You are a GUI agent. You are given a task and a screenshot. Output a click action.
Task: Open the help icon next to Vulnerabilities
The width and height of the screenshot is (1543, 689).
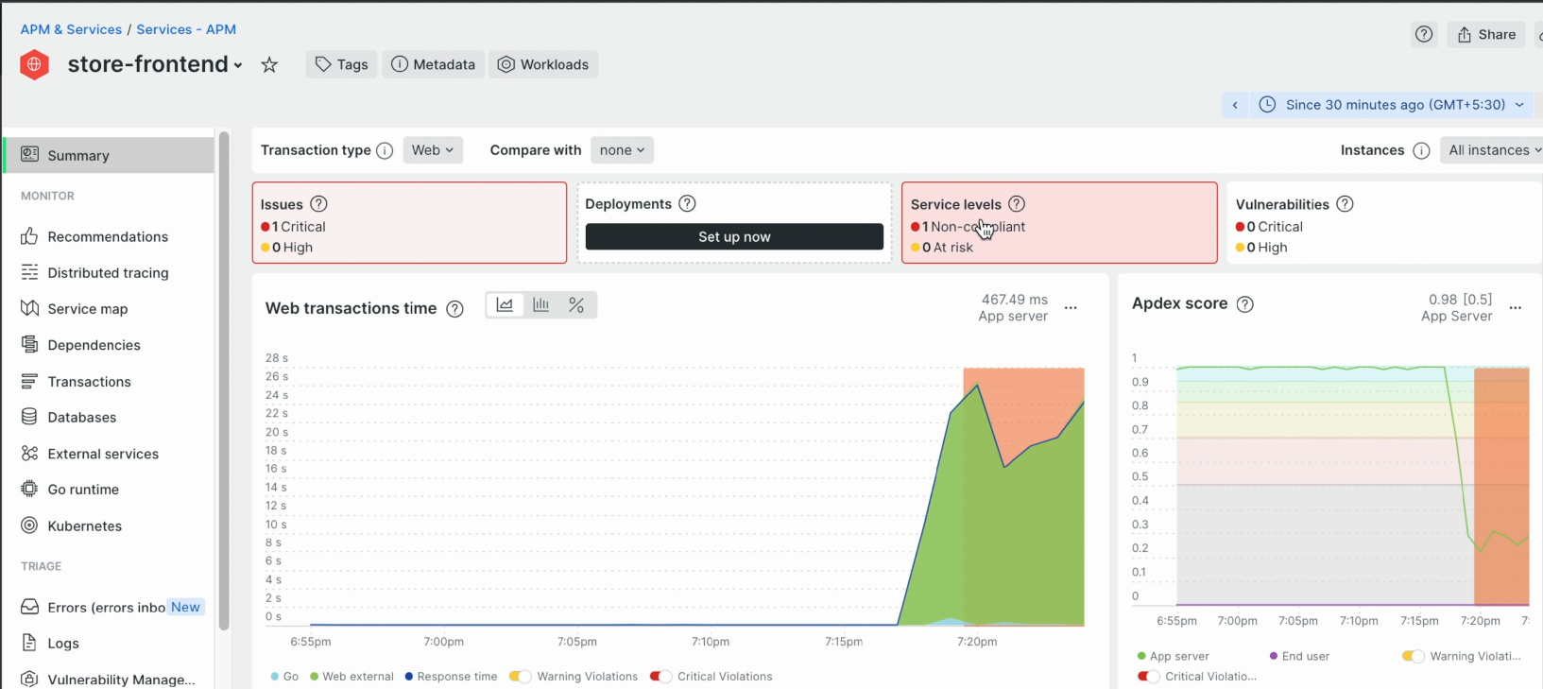1345,203
